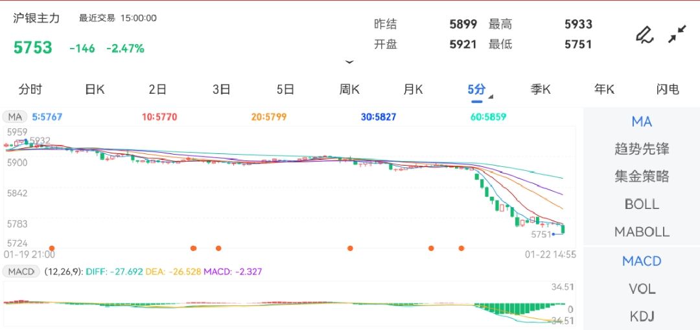Select the 2日 tab
700x330 pixels.
pos(157,89)
